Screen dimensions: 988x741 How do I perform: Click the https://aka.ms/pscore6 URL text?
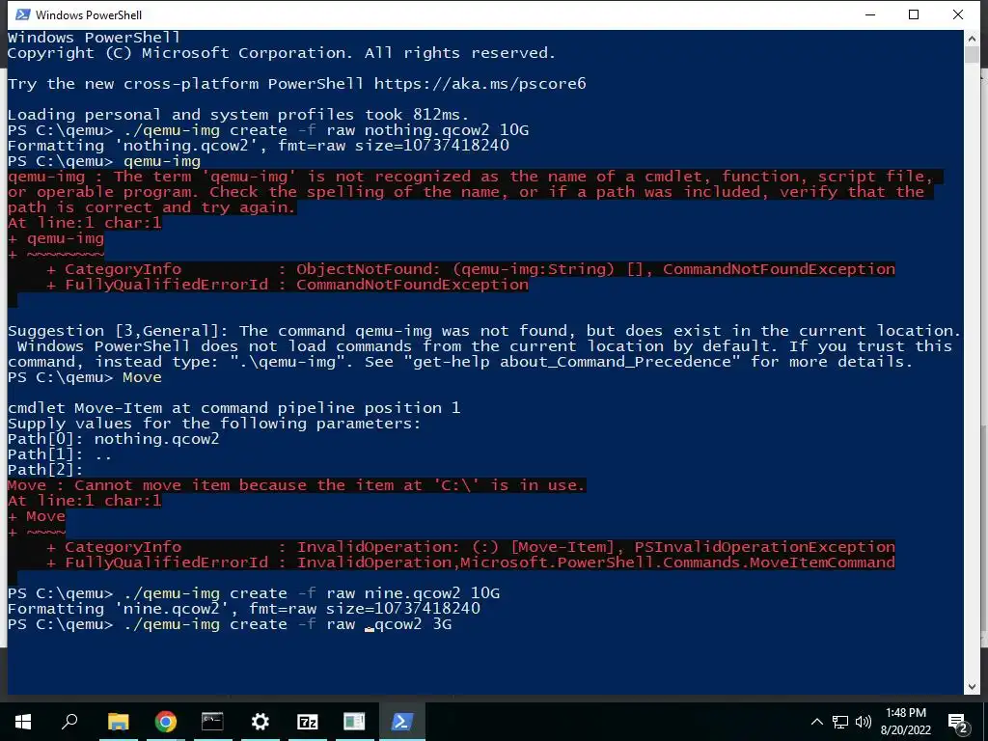480,84
